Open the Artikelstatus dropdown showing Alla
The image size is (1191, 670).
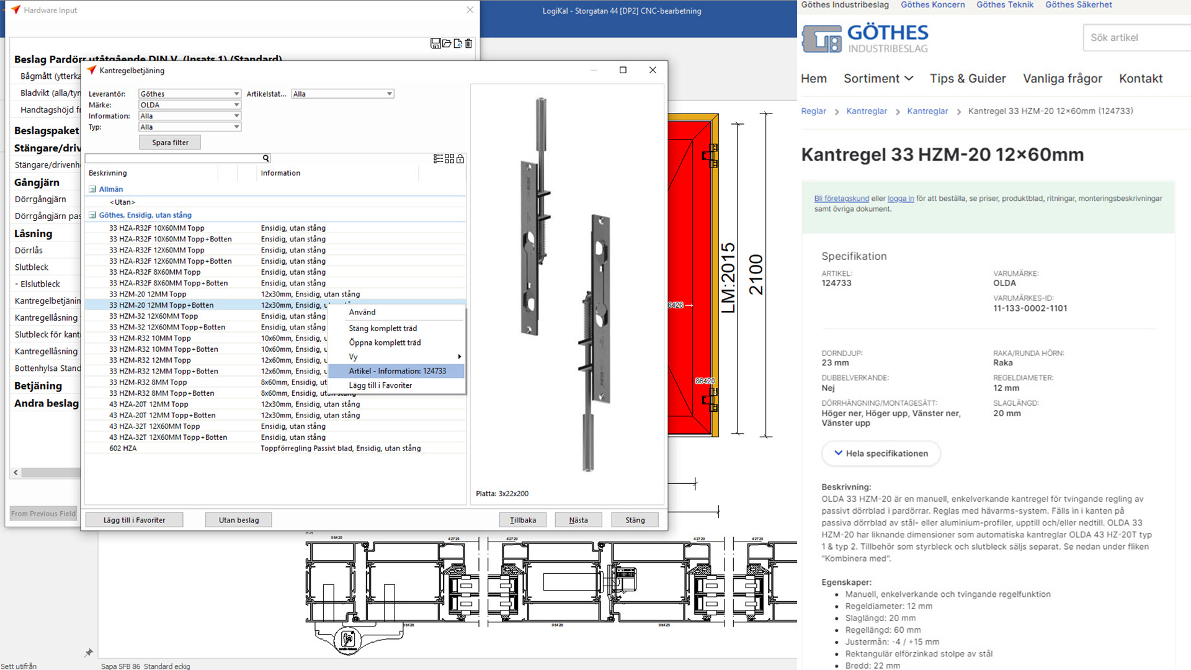[x=342, y=94]
